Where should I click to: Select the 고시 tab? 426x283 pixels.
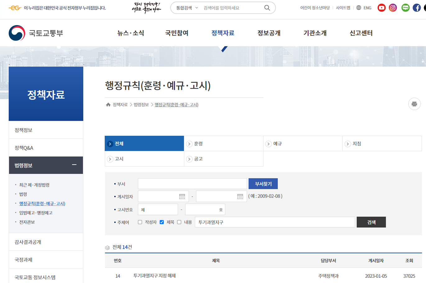pos(144,159)
